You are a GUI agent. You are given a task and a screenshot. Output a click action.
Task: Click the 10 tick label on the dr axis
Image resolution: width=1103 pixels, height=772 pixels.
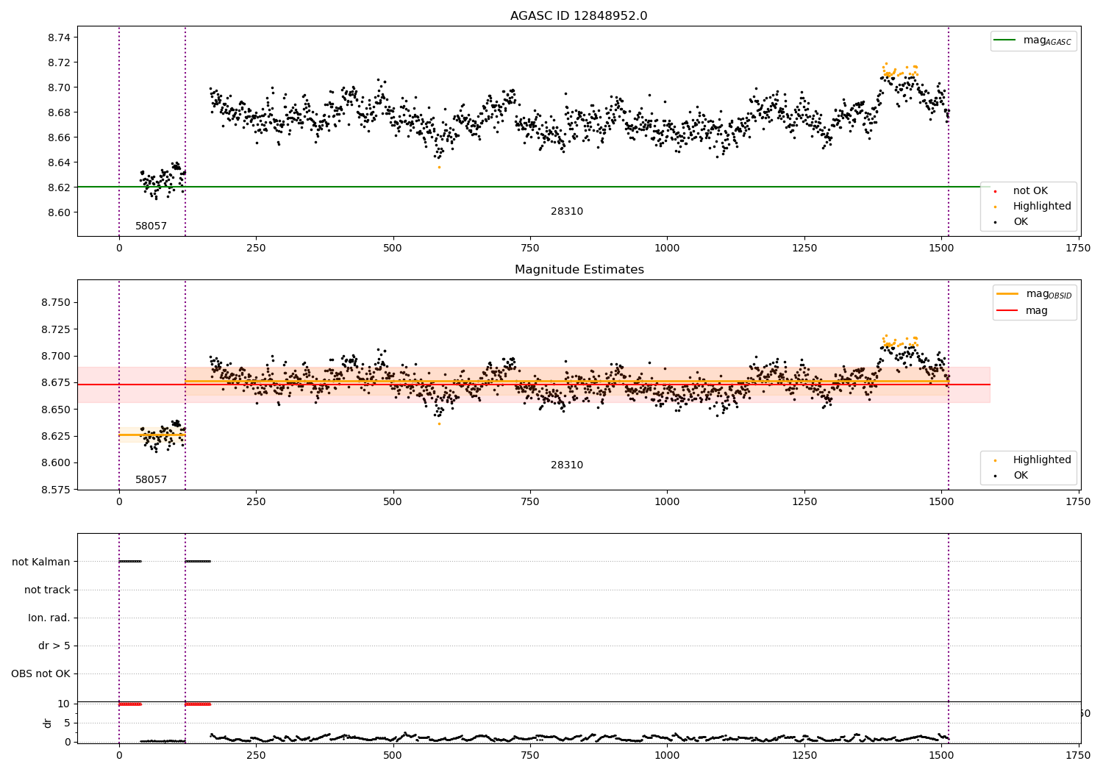coord(64,704)
